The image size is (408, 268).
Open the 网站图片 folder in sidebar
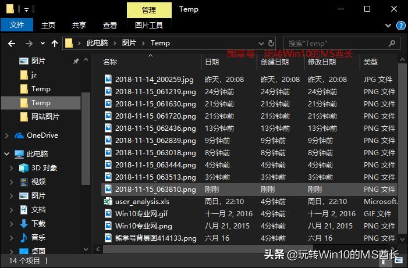coord(40,116)
